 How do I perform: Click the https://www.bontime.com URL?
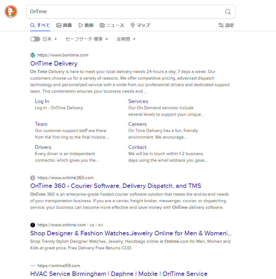coord(63,55)
